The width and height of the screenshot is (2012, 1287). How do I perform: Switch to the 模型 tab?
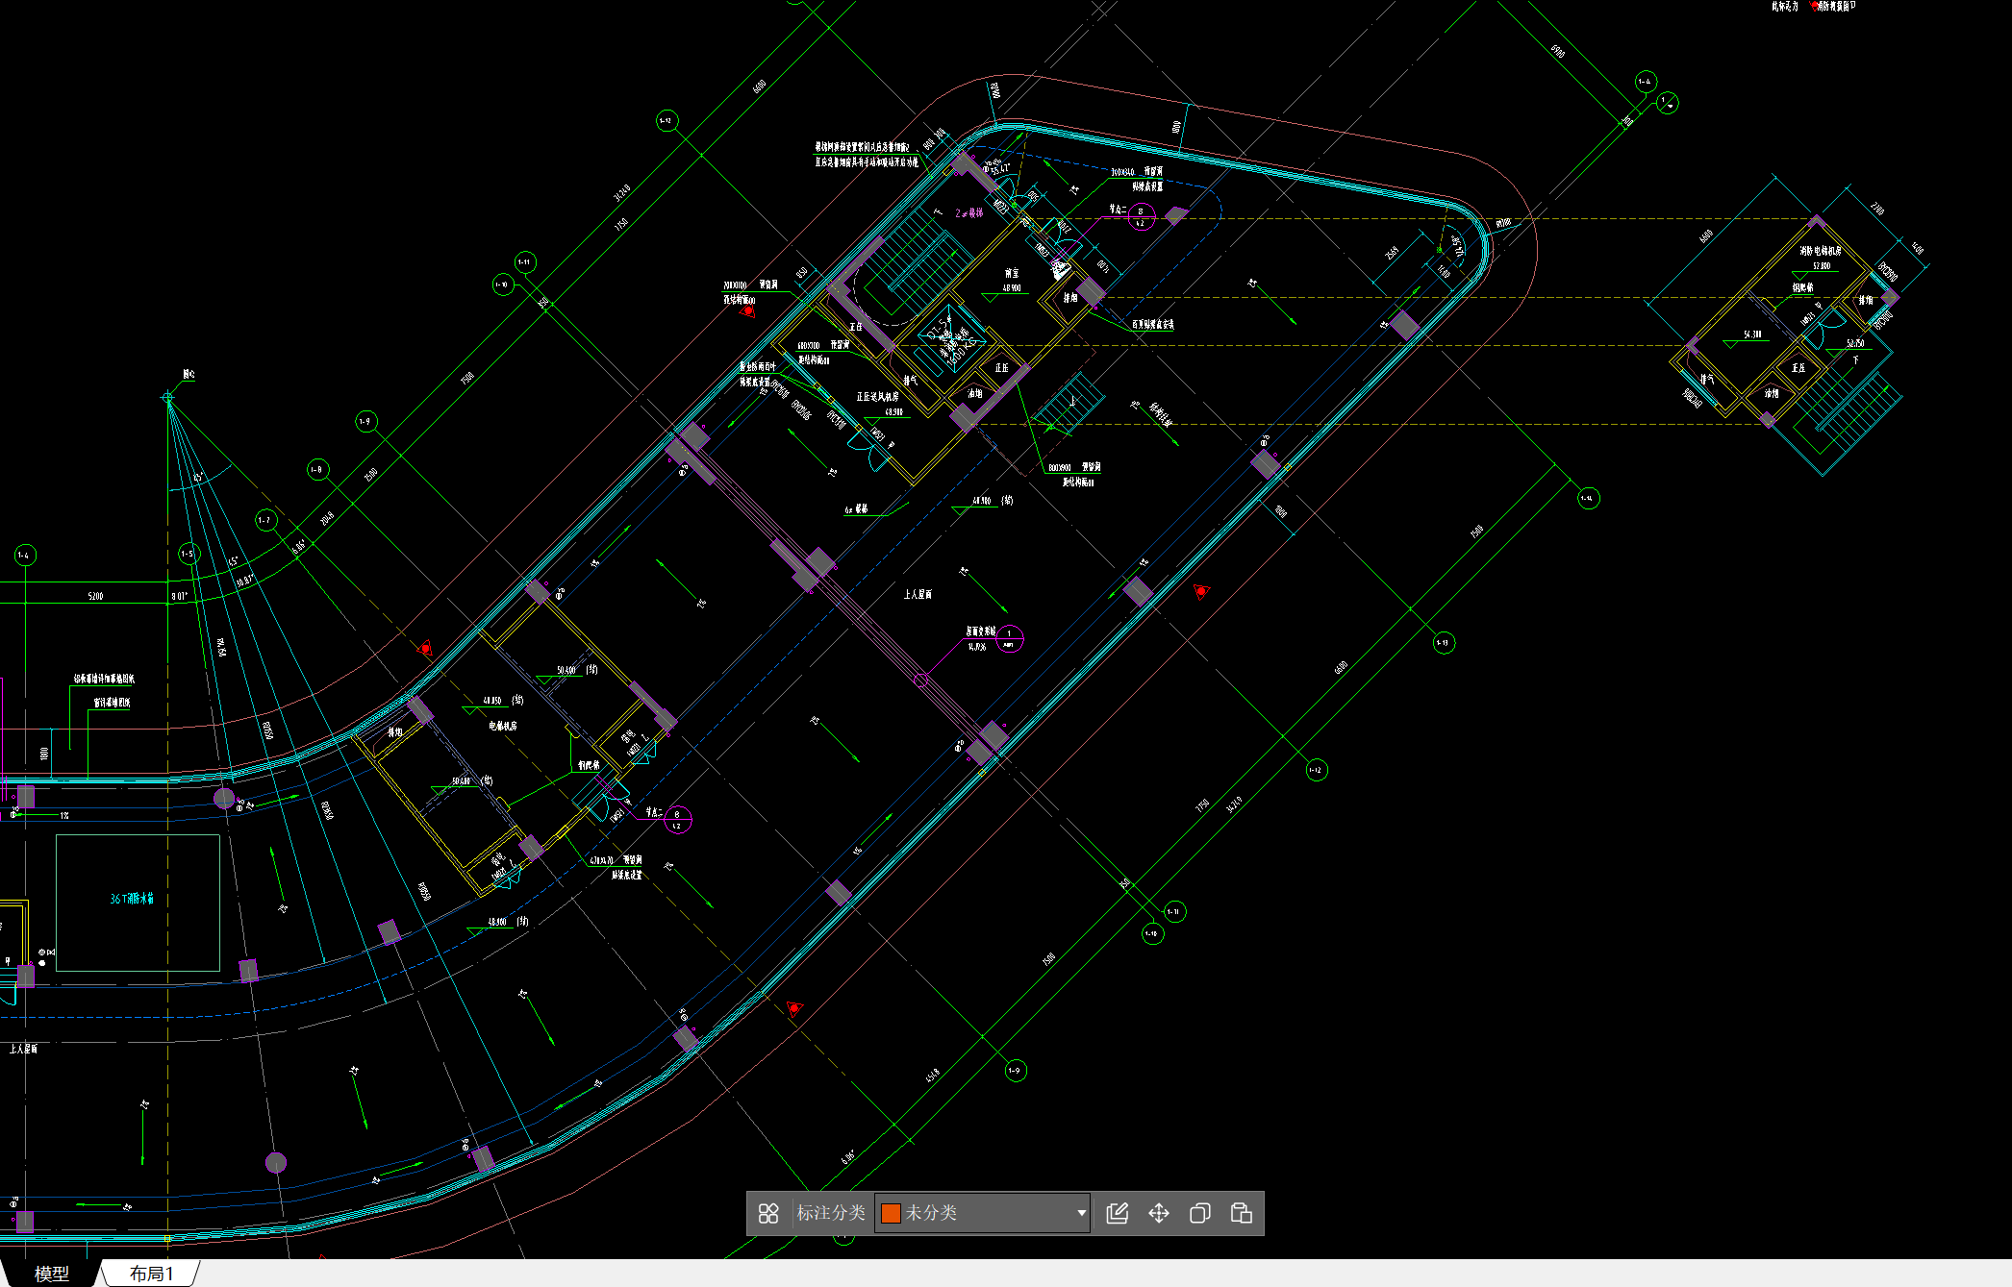[x=51, y=1274]
